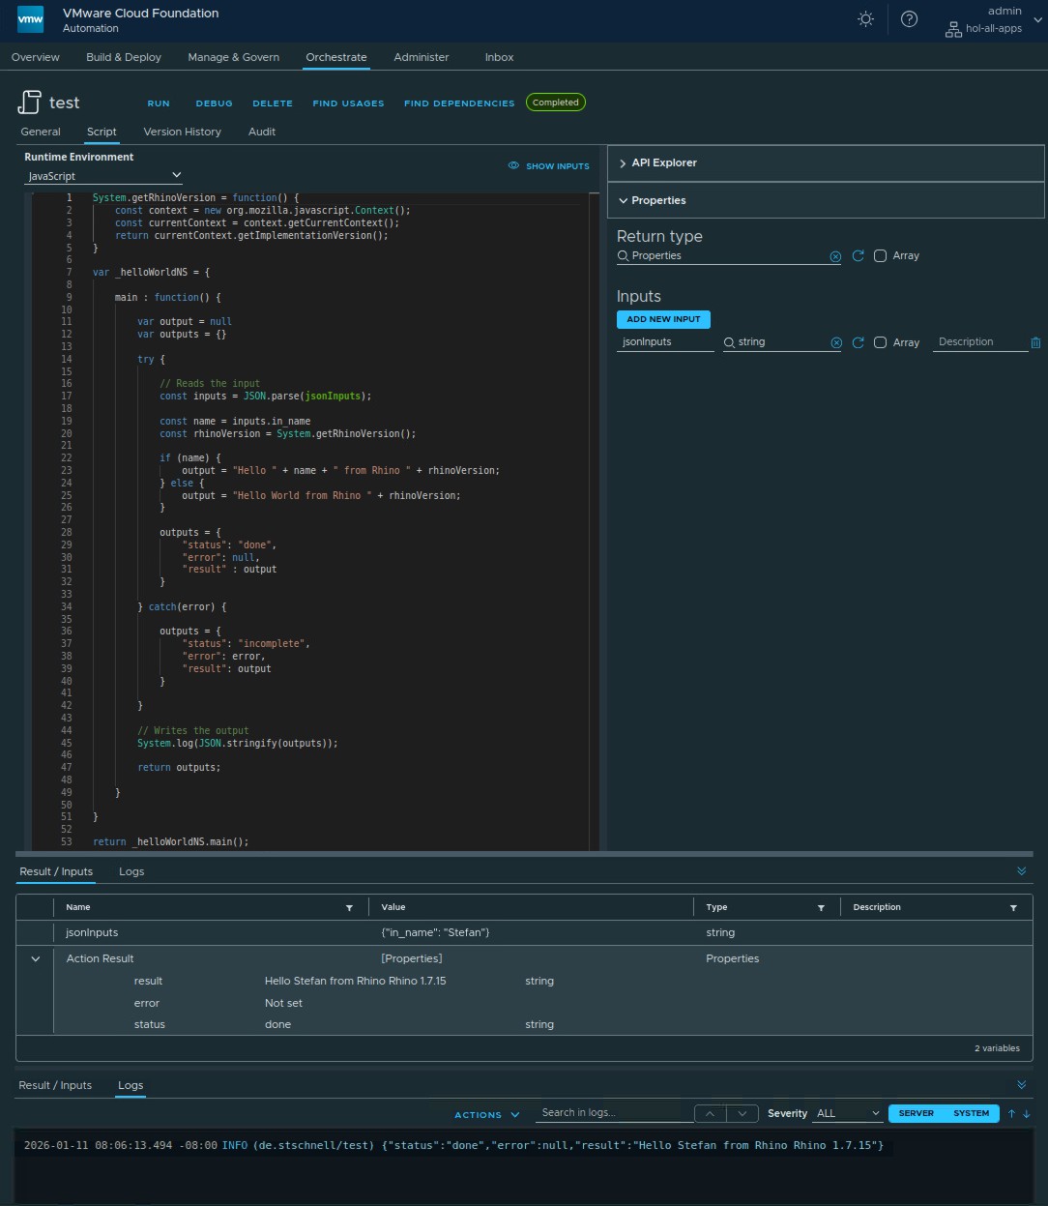Toggle the light/dark theme sun icon
The width and height of the screenshot is (1048, 1206).
coord(865,18)
